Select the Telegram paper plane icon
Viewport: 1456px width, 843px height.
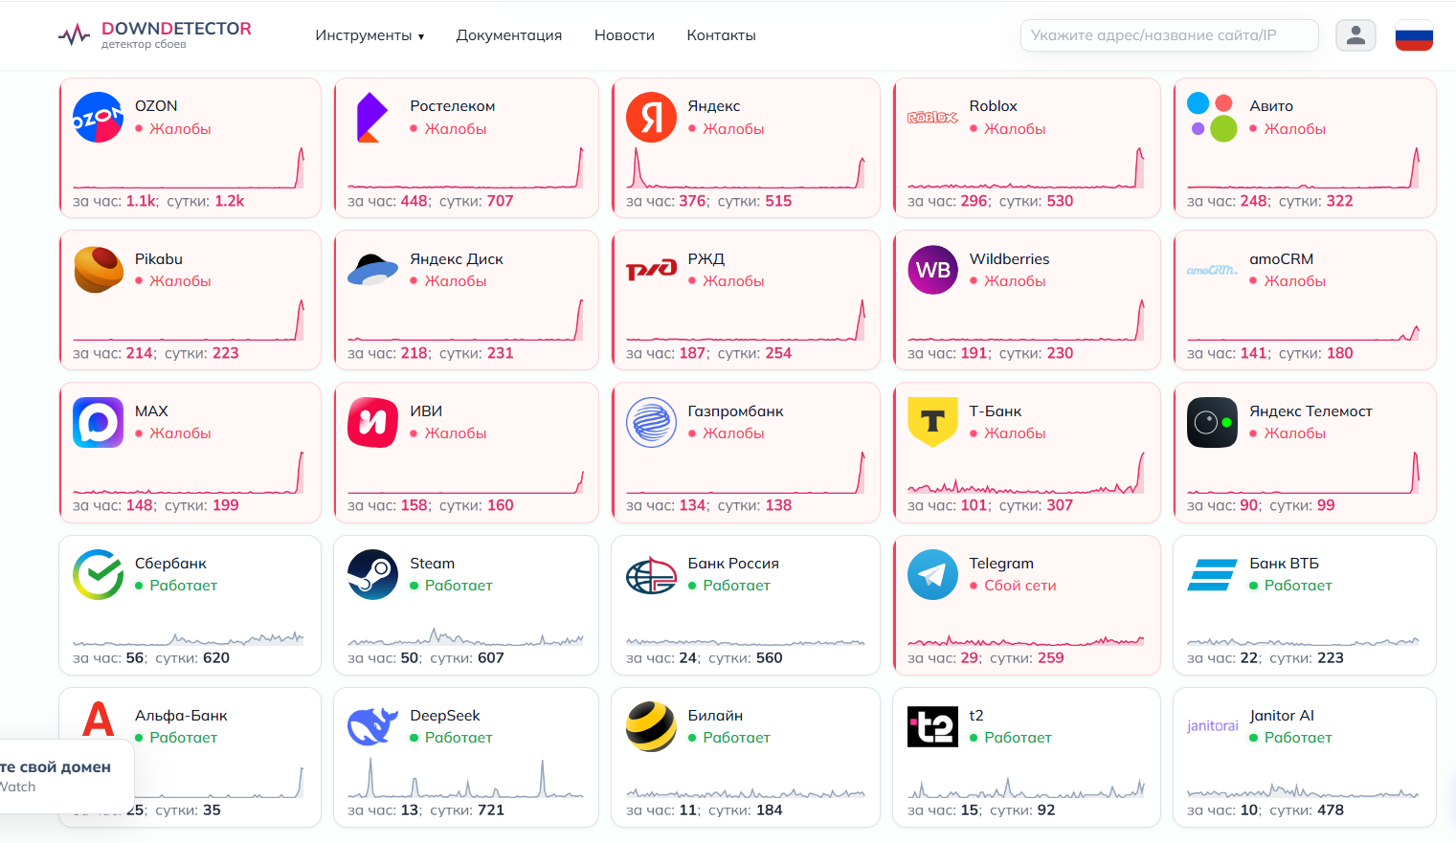932,574
